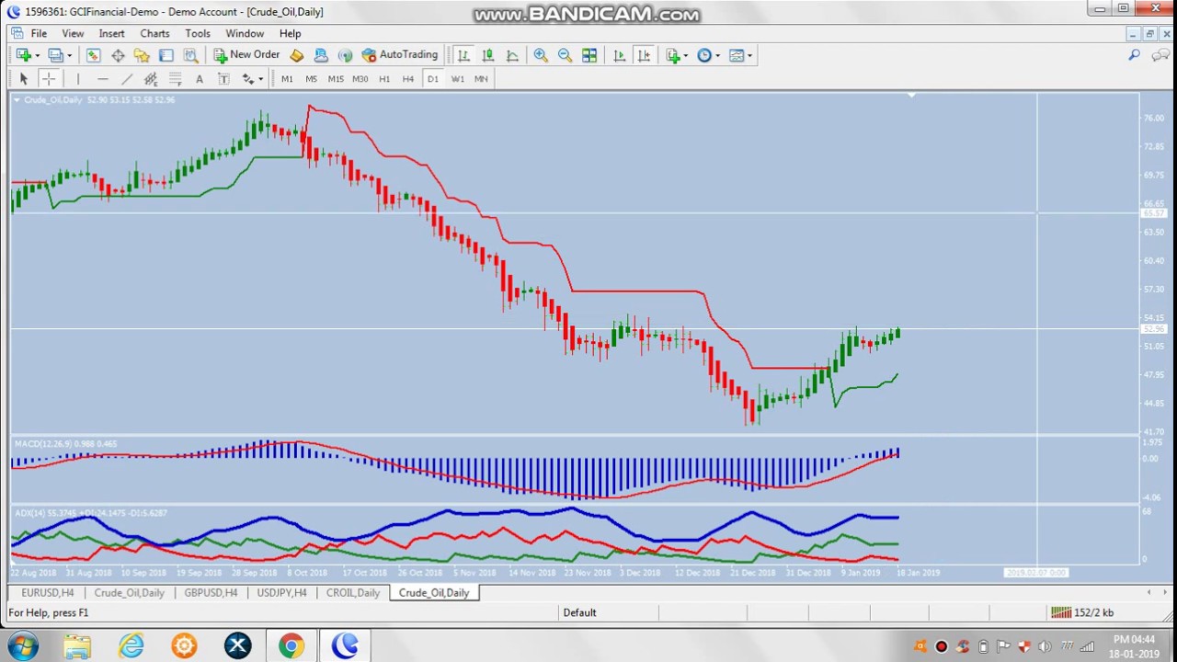Select the Equidistant Channel tool
The width and height of the screenshot is (1177, 662).
[x=151, y=79]
